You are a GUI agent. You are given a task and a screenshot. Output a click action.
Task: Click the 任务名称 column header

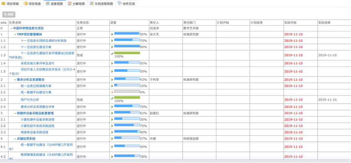(x=15, y=23)
